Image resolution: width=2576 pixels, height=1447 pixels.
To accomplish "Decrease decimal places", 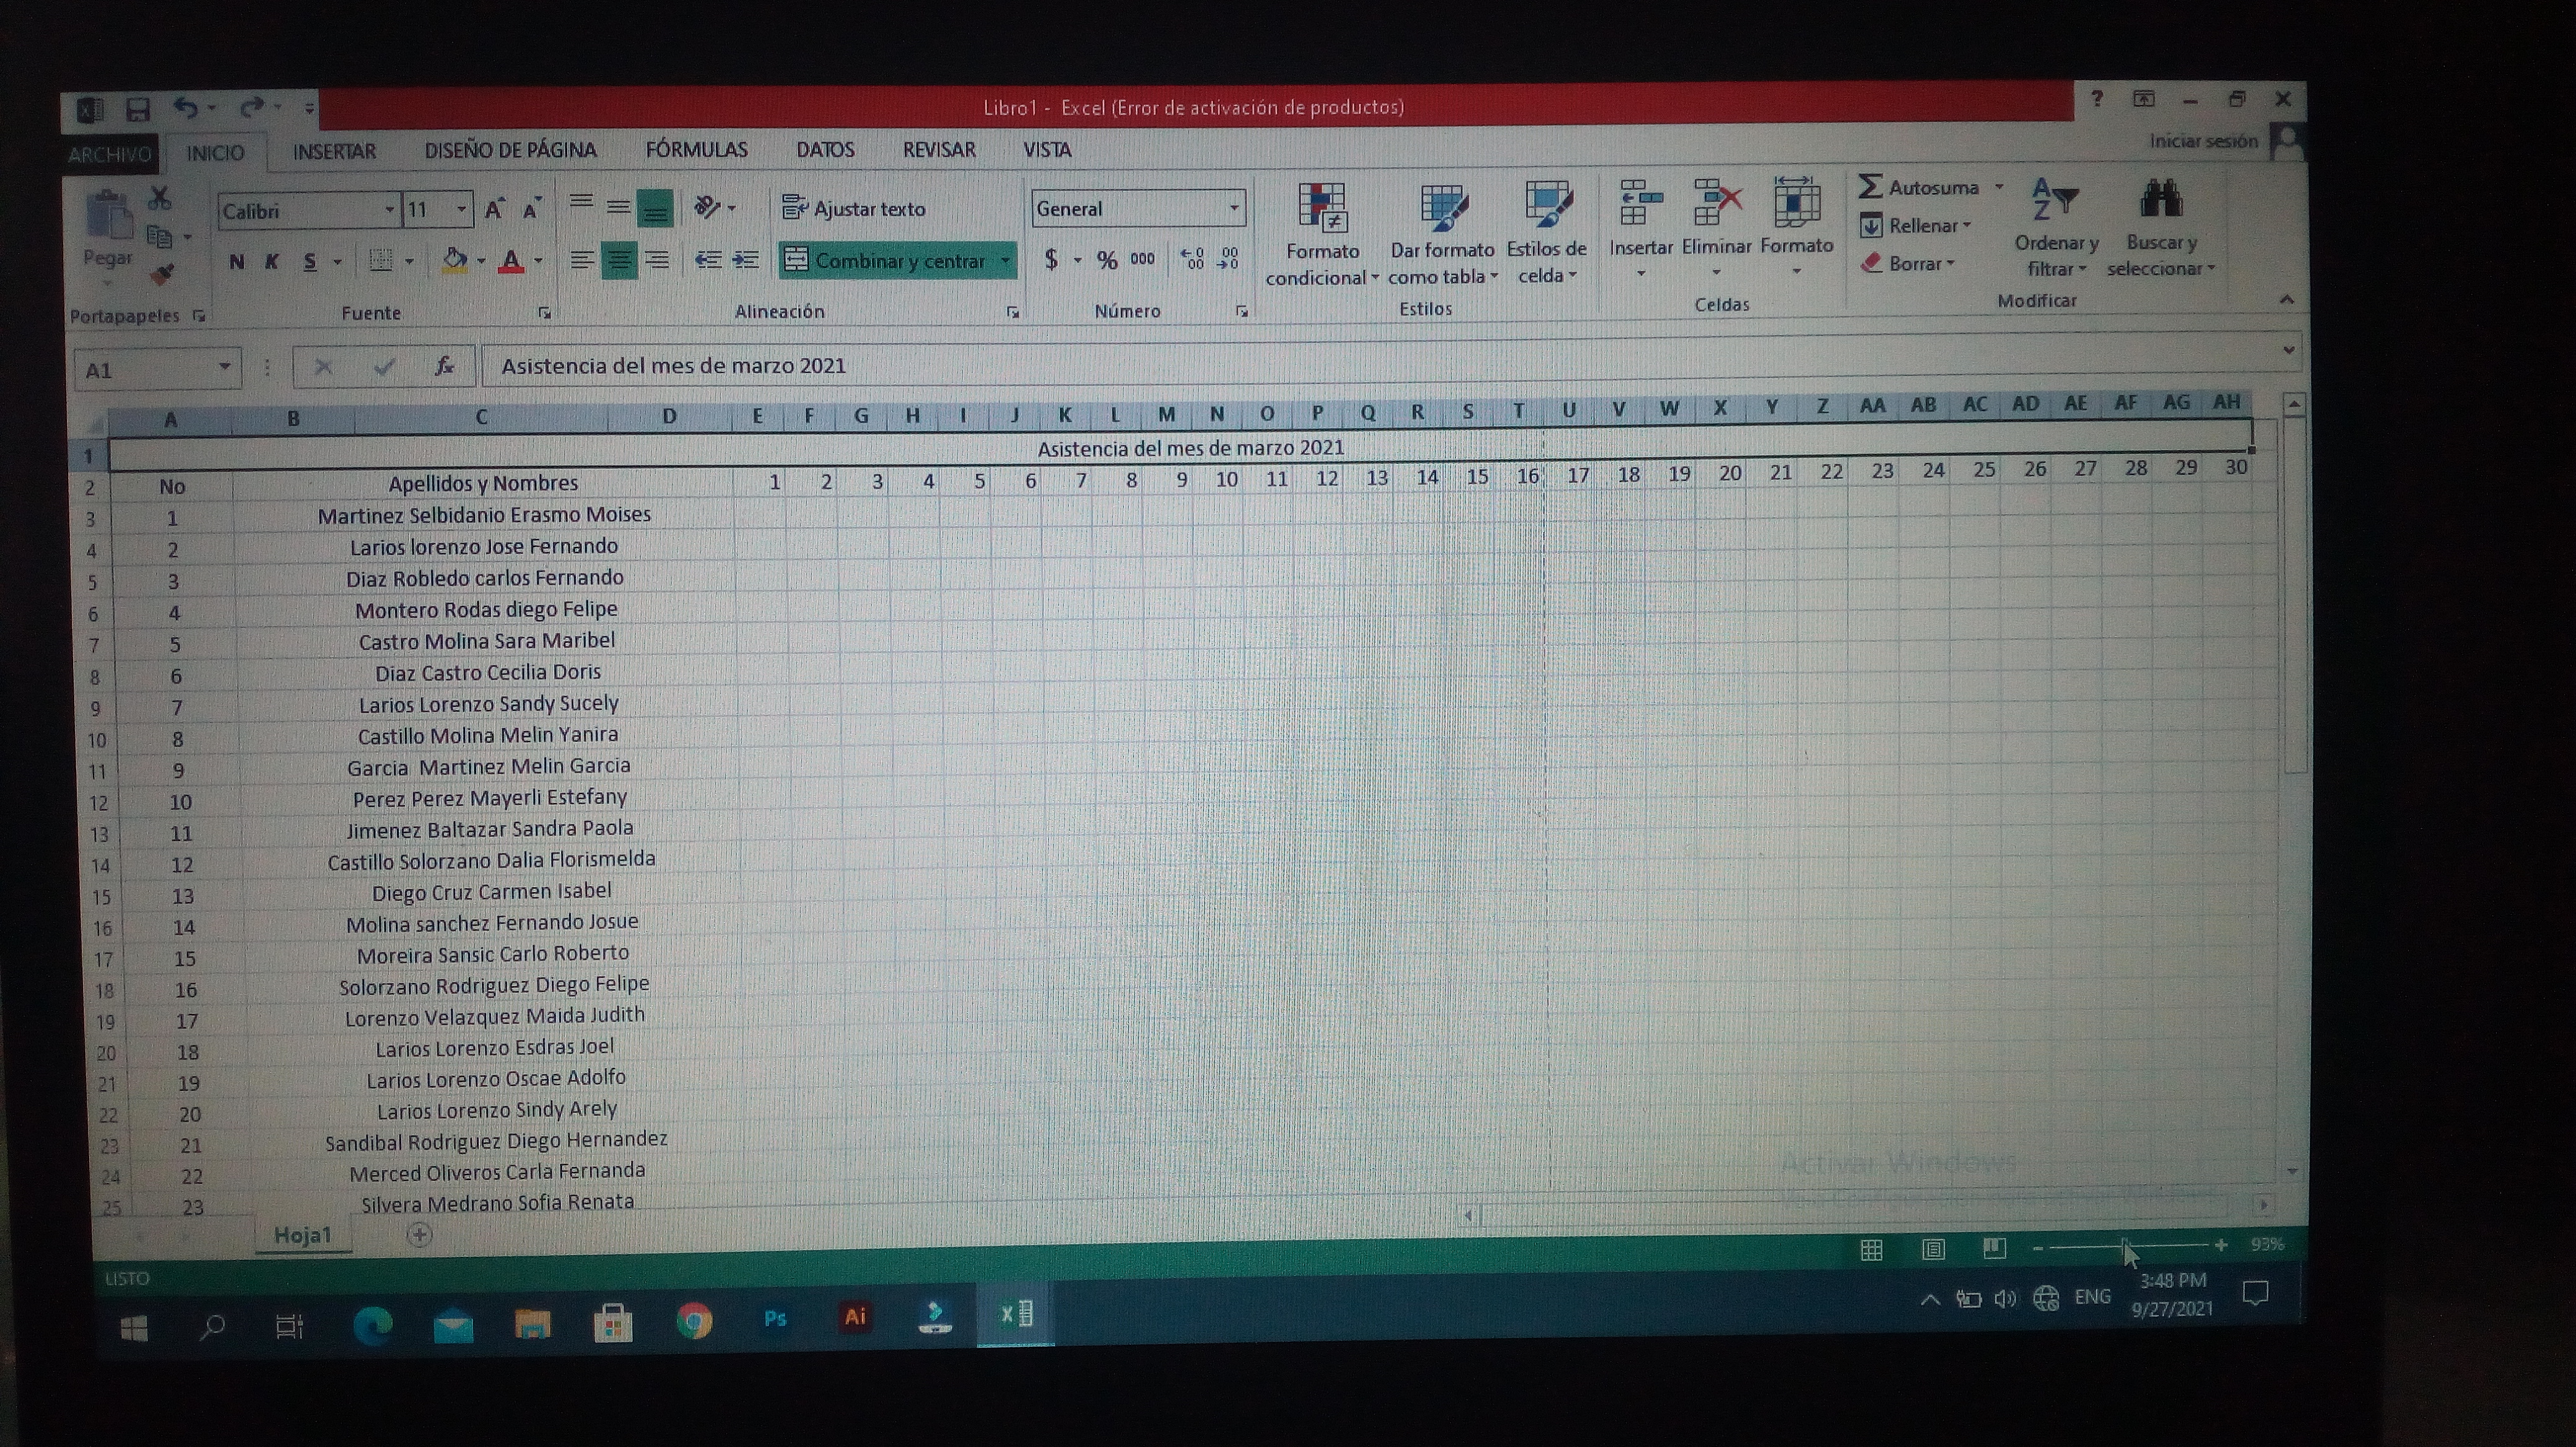I will click(x=1229, y=259).
